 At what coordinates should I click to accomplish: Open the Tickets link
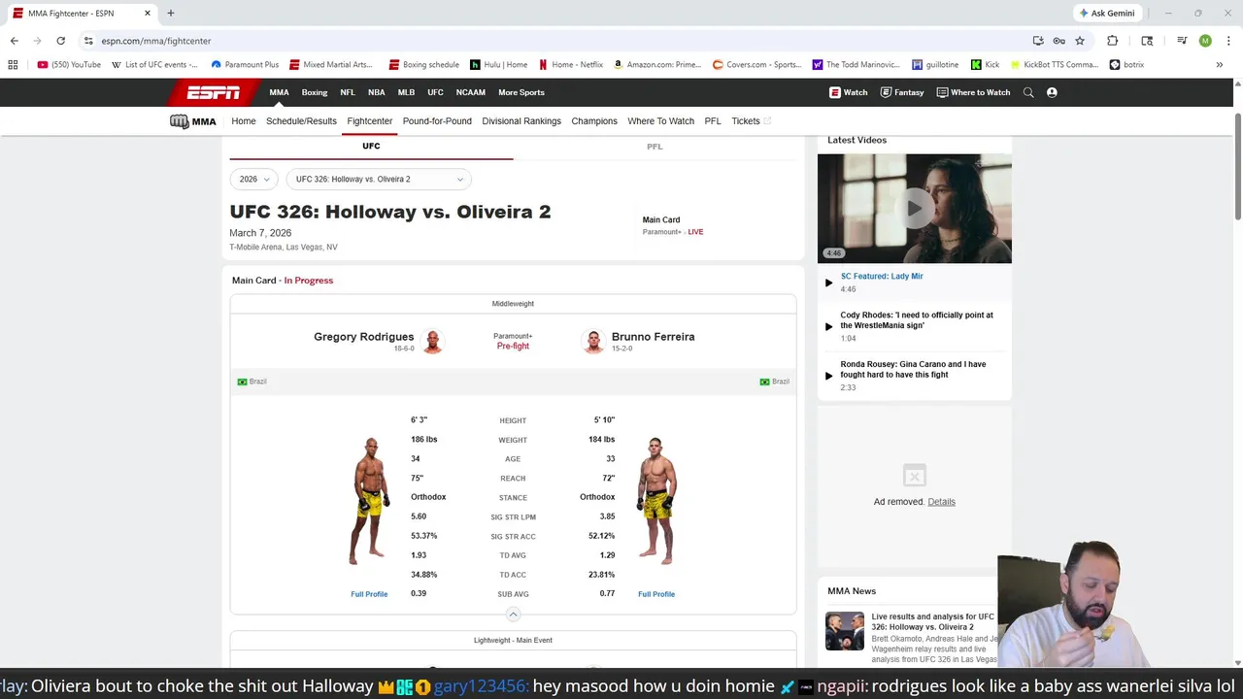752,121
